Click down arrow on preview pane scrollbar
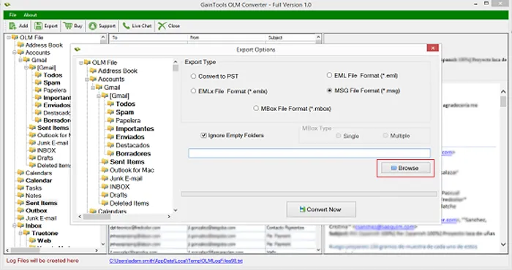Viewport: 512px width, 270px height. pyautogui.click(x=503, y=244)
